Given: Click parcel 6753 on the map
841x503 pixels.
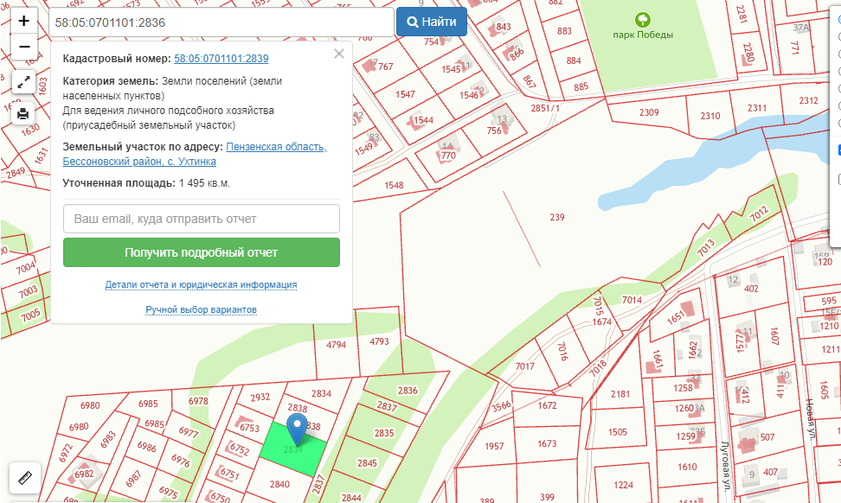Looking at the screenshot, I should [249, 427].
